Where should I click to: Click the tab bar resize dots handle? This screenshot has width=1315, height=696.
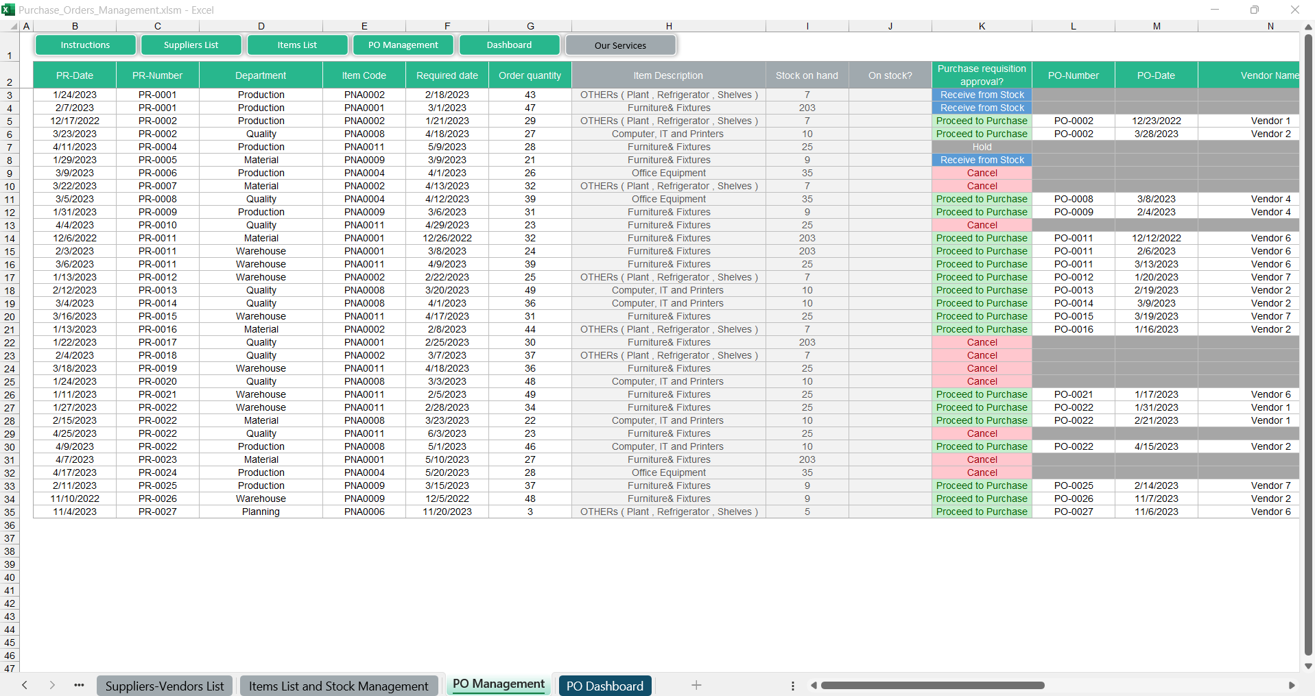(792, 685)
